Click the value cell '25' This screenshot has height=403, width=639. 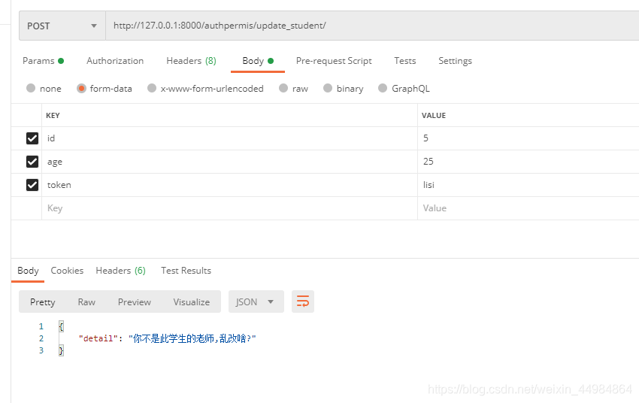[x=528, y=162]
